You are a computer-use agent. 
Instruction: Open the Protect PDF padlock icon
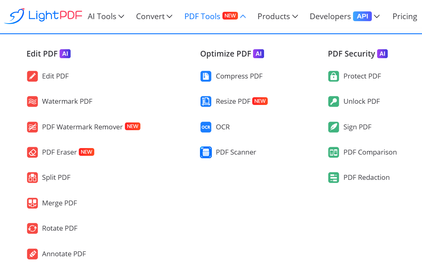click(x=334, y=76)
